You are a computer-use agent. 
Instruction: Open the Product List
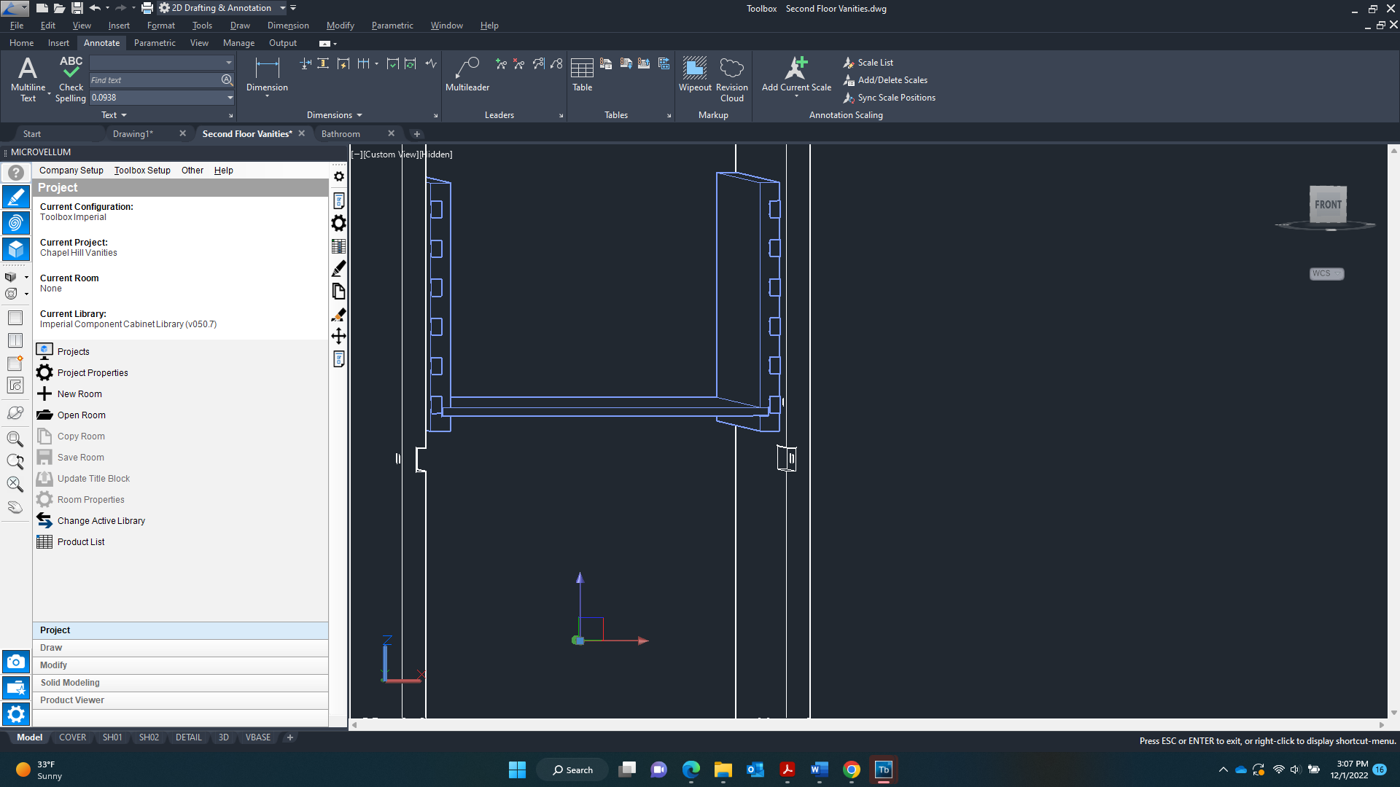[81, 542]
